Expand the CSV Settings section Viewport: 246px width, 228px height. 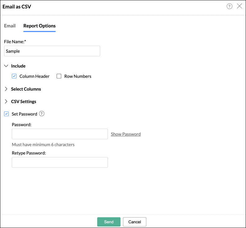[x=6, y=101]
